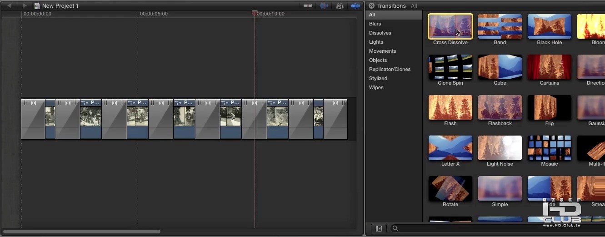
Task: Select the Flash transition thumbnail
Action: (x=450, y=107)
